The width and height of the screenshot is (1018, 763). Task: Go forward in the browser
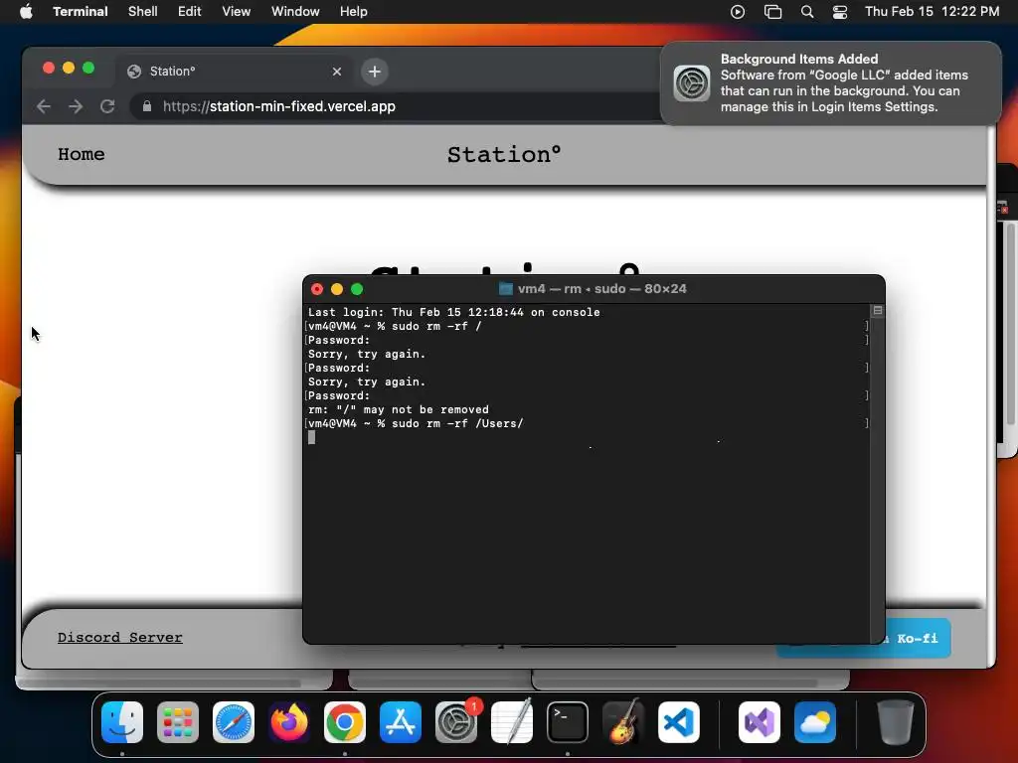[x=76, y=106]
